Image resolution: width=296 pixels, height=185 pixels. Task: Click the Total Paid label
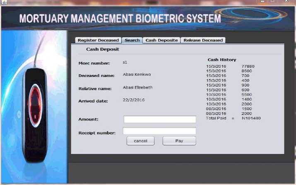tap(216, 118)
